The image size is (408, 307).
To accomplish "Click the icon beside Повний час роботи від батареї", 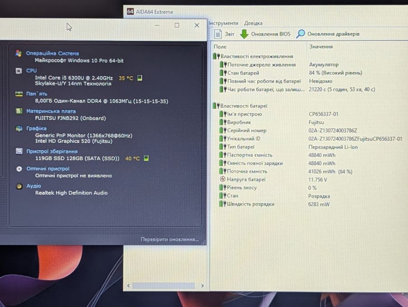I will tap(223, 81).
